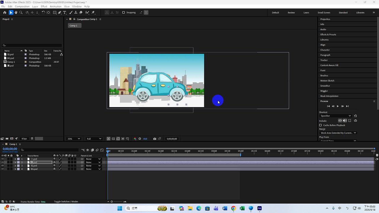Click the 8 bpc color depth button
Viewport: 379px width, 213px height.
(x=24, y=139)
